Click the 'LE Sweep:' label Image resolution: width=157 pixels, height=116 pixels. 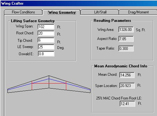(x=25, y=47)
